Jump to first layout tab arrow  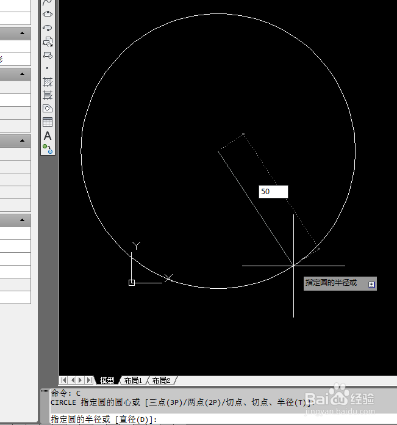point(63,380)
